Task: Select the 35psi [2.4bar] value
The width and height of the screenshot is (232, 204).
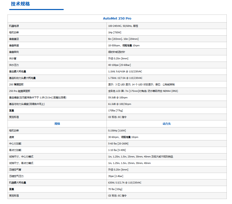Action: click(115, 176)
